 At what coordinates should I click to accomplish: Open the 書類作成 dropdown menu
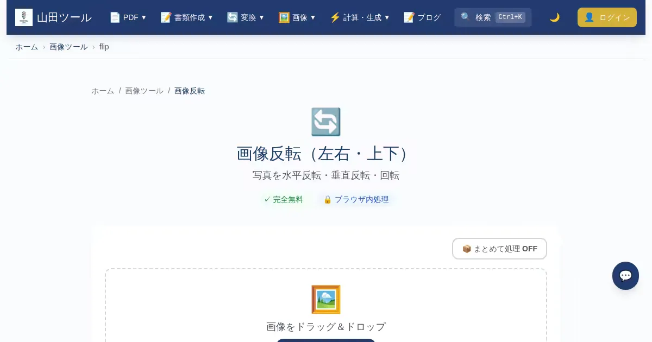pos(187,17)
